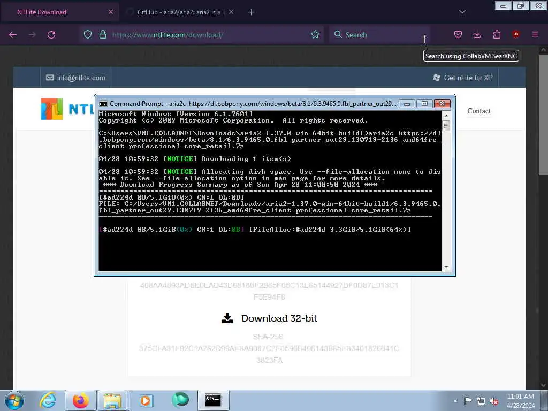The width and height of the screenshot is (548, 411).
Task: Switch to Firefox in taskbar
Action: click(x=81, y=400)
